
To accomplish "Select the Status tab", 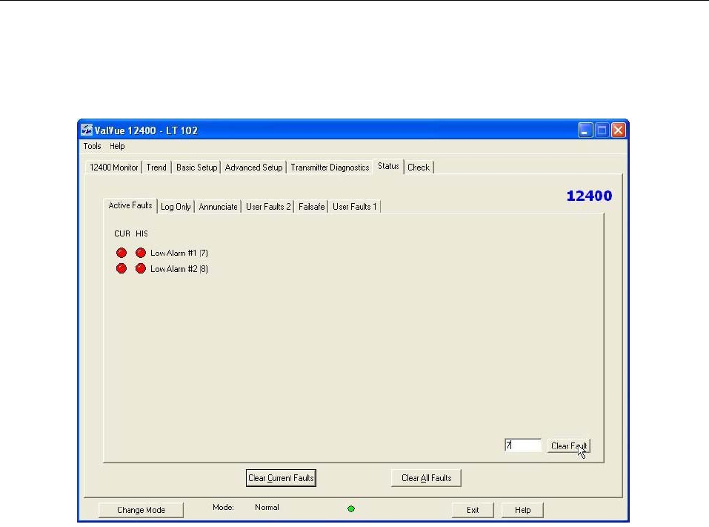I will pyautogui.click(x=388, y=166).
